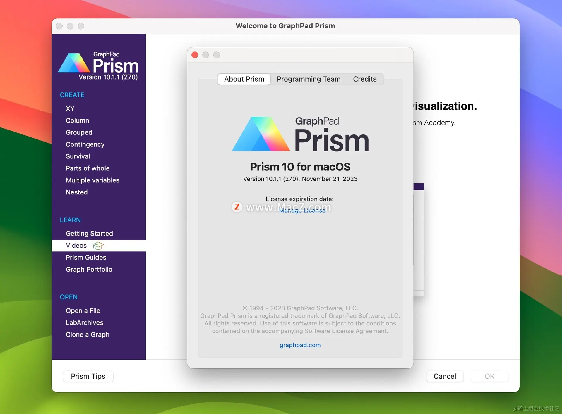Viewport: 562px width, 414px height.
Task: Open LabArchives option
Action: 85,323
